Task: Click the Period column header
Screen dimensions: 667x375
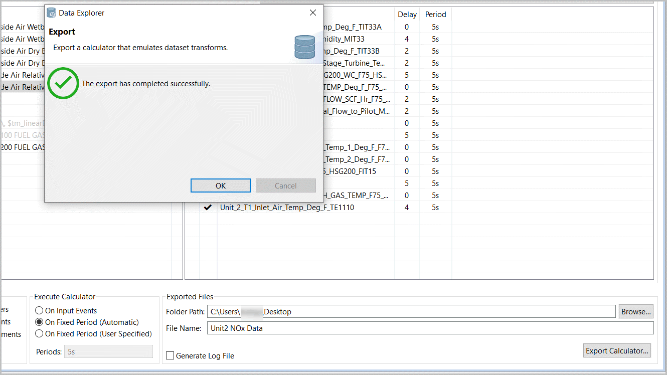Action: (435, 15)
